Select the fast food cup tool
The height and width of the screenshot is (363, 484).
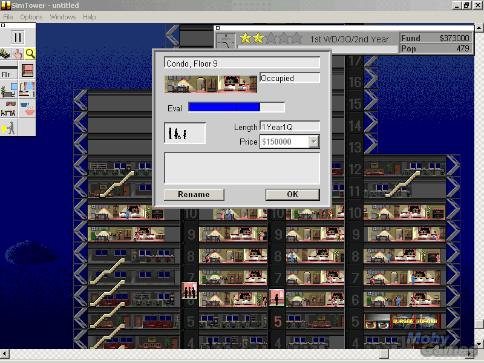tap(27, 109)
